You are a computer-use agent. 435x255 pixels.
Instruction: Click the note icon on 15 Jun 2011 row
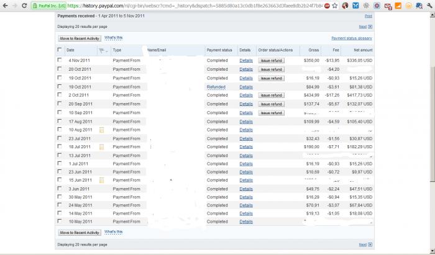click(x=101, y=180)
